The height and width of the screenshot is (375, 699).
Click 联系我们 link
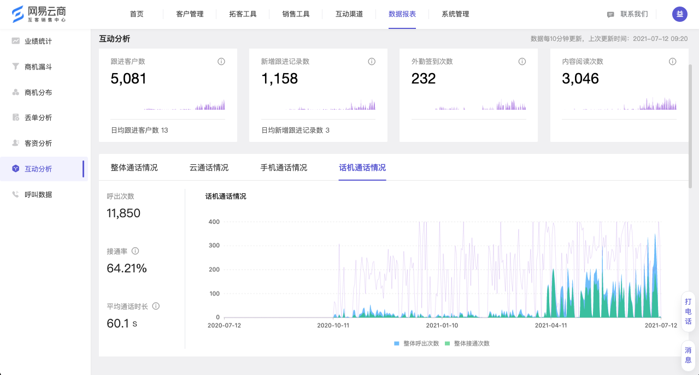pyautogui.click(x=628, y=14)
